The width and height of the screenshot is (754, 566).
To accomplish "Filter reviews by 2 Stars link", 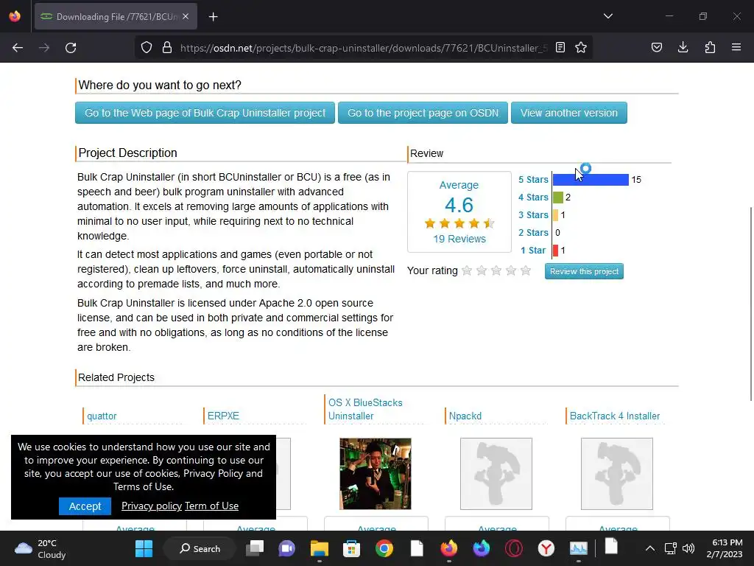I will pos(533,232).
